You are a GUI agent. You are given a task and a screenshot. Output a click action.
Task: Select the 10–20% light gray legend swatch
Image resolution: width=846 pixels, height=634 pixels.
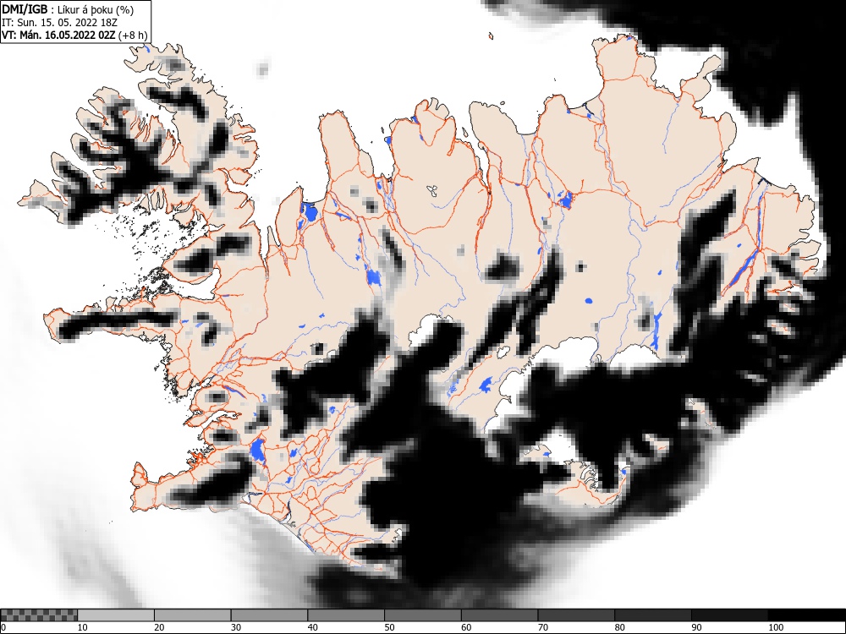click(116, 615)
